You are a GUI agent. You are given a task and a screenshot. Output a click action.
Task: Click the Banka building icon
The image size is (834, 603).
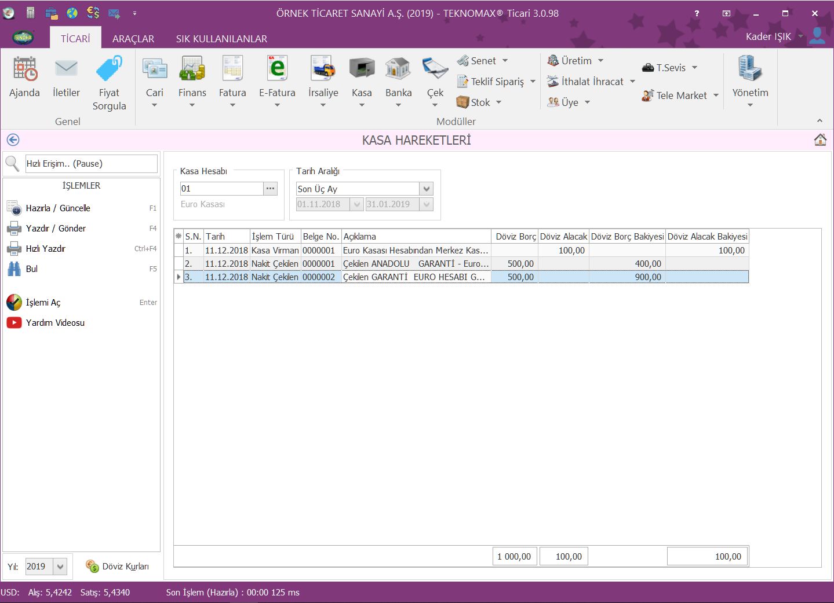pos(398,69)
